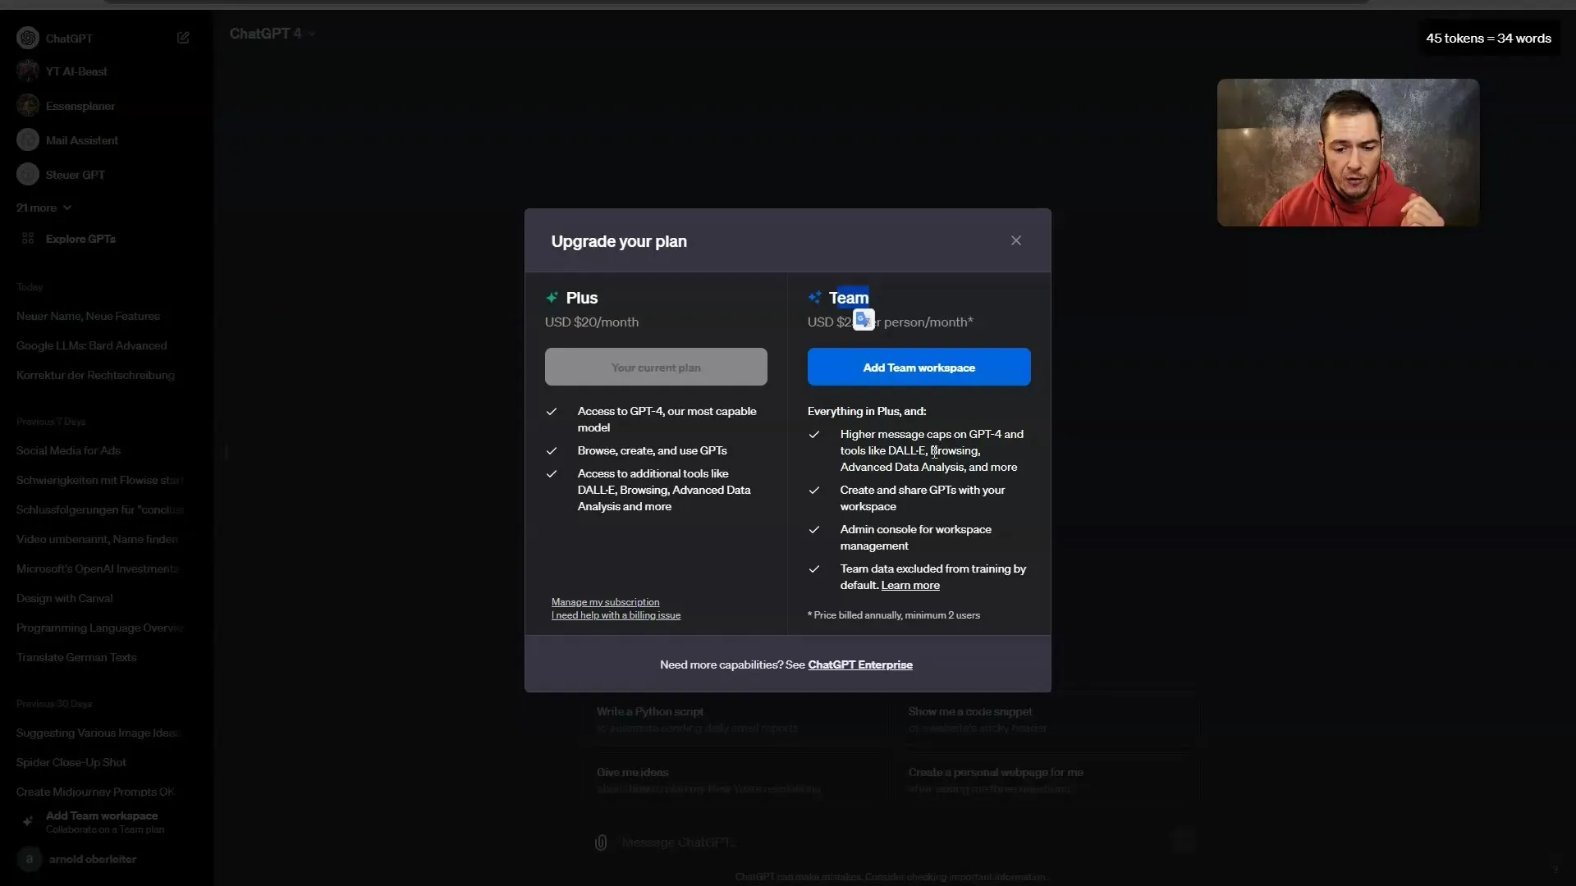Open chat Neuer Name, Neue Features
Image resolution: width=1576 pixels, height=886 pixels.
point(88,316)
